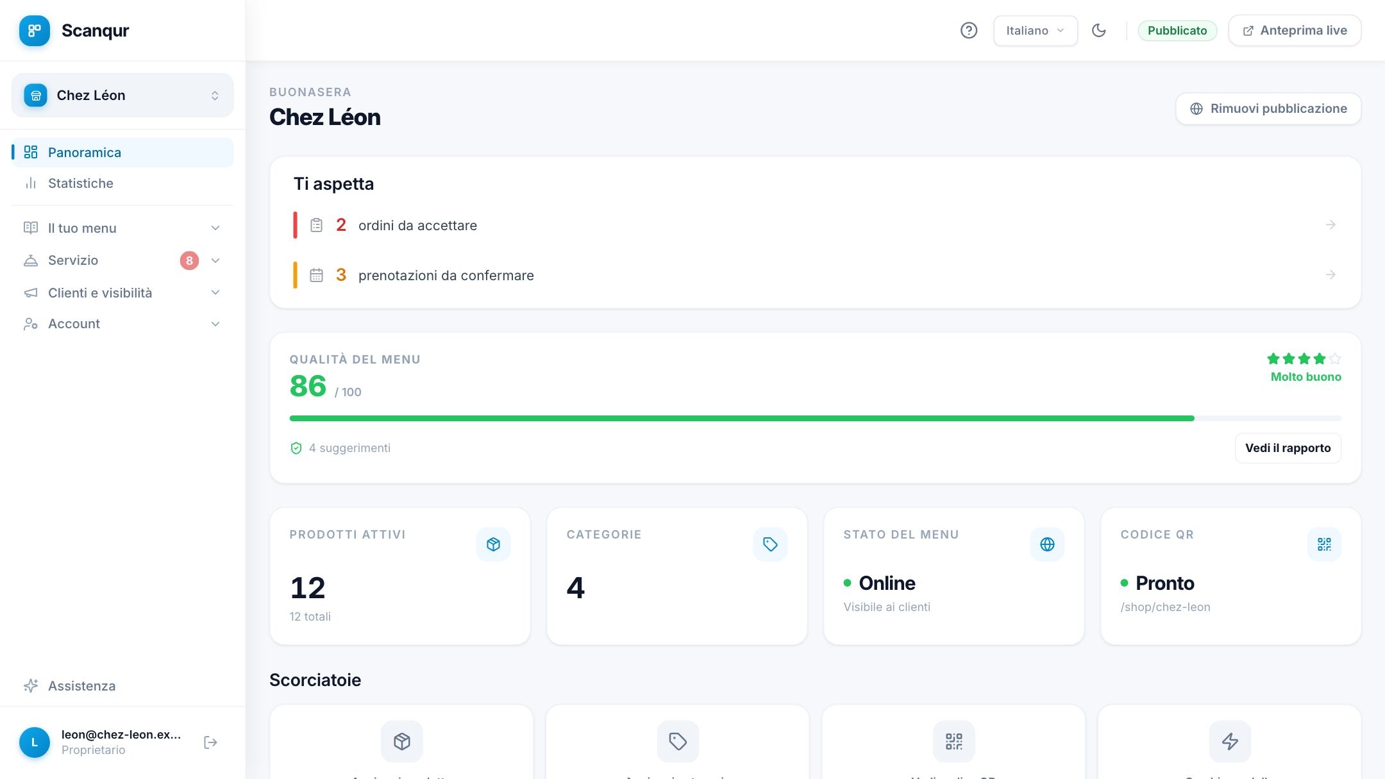The height and width of the screenshot is (779, 1385).
Task: Click the Anteprima live button
Action: click(x=1295, y=30)
